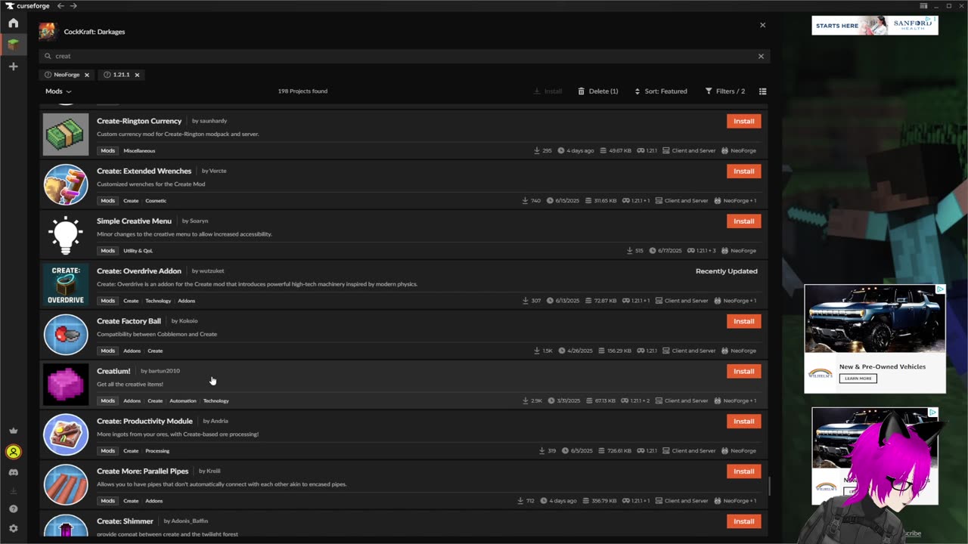
Task: Open author link saunhardy
Action: pos(213,121)
